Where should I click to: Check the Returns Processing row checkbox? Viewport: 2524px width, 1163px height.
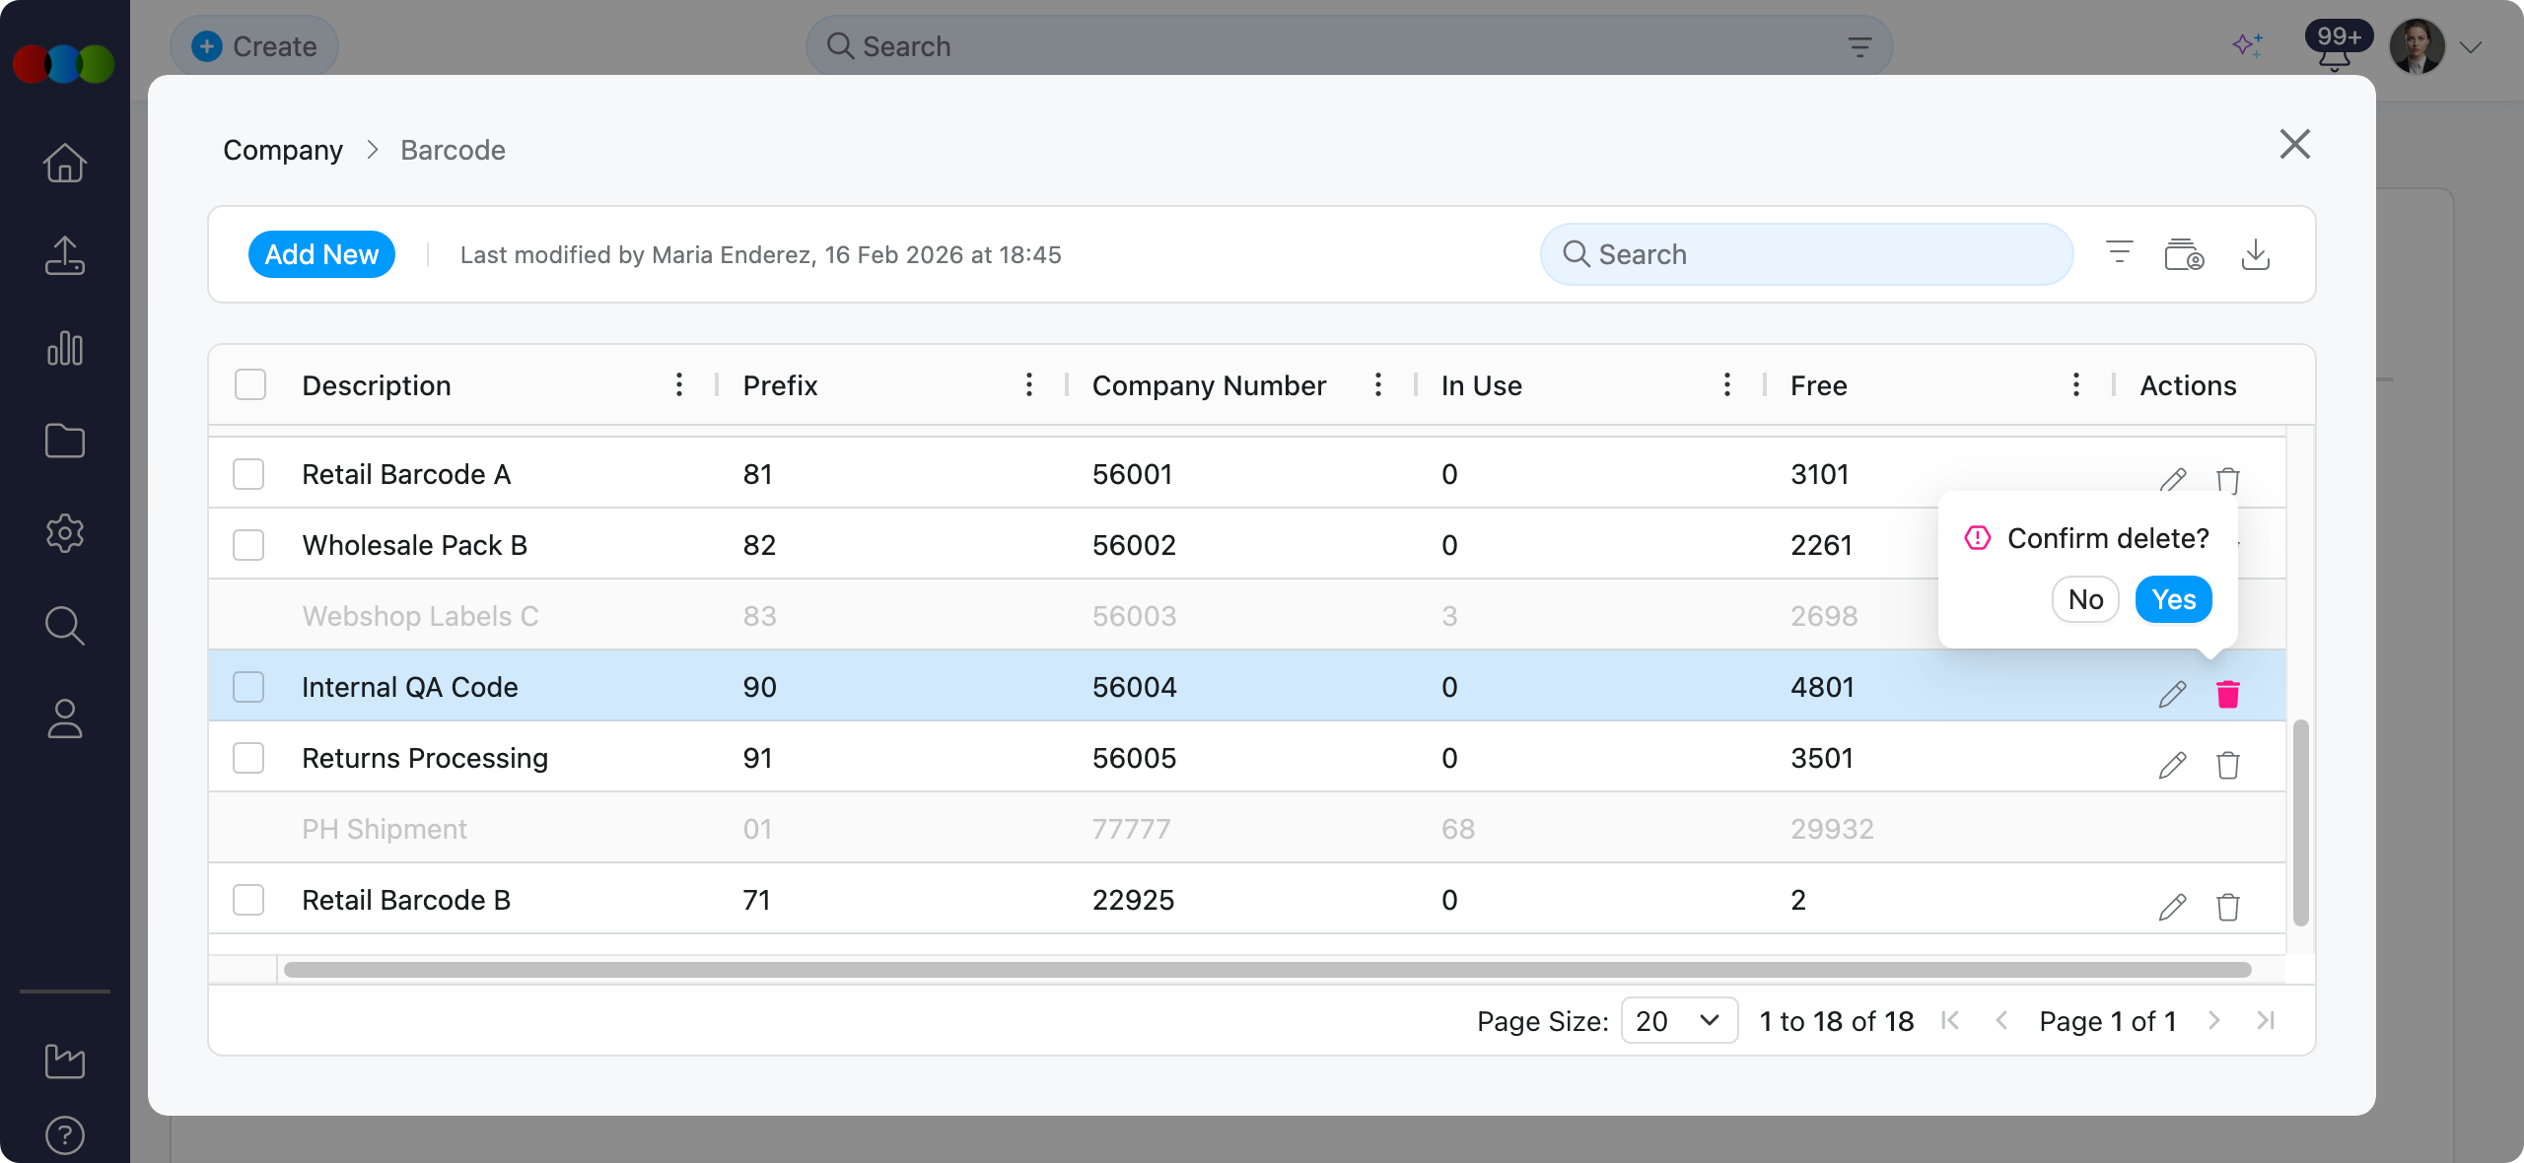click(248, 758)
